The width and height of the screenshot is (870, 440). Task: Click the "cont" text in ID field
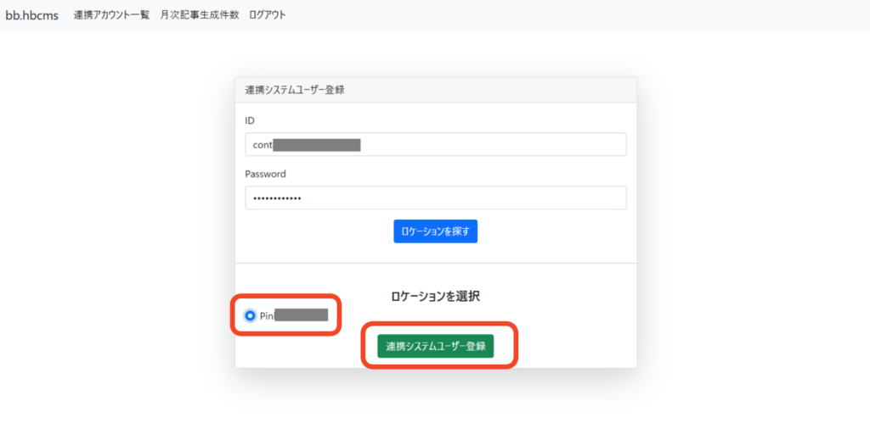tap(263, 145)
